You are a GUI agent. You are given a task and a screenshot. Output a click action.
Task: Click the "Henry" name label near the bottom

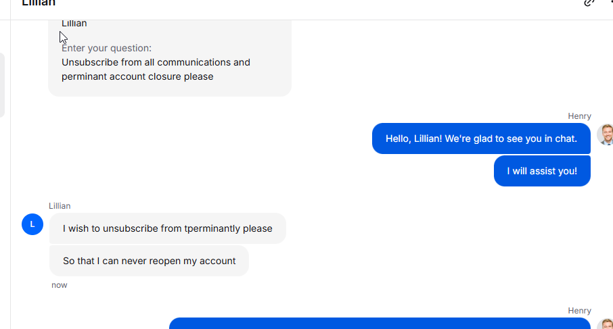pyautogui.click(x=579, y=311)
